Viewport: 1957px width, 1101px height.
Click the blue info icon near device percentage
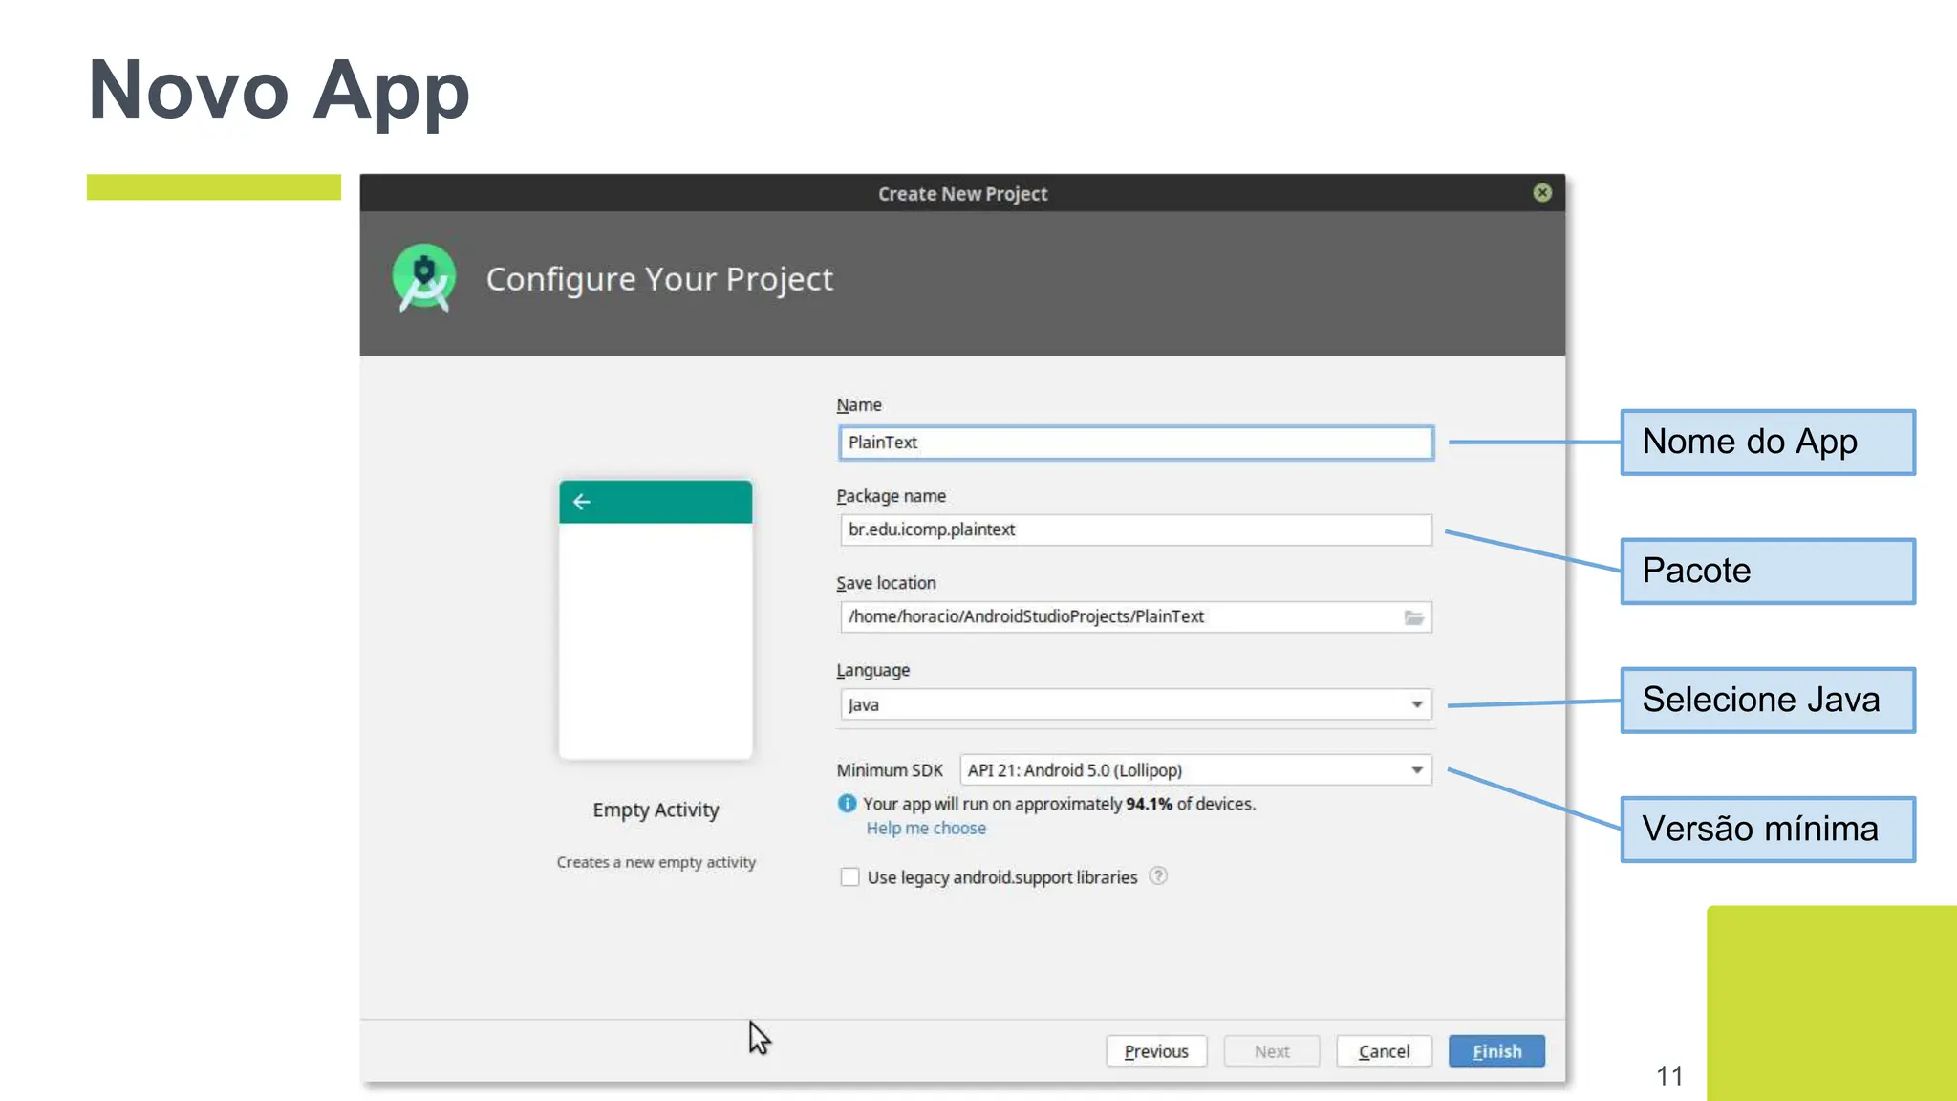(847, 804)
